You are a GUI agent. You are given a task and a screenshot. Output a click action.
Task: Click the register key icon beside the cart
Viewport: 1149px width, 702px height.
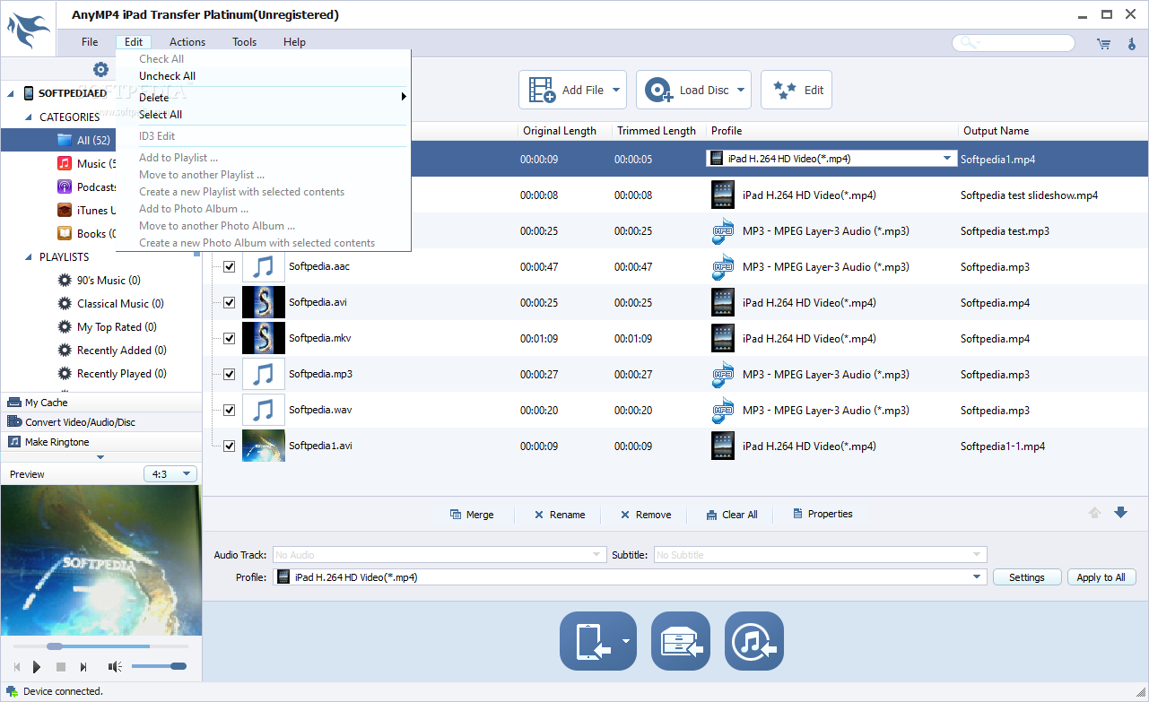point(1131,43)
